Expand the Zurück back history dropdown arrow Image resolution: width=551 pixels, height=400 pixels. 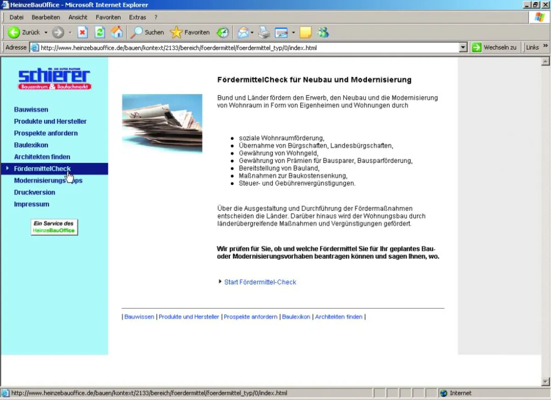tap(45, 33)
